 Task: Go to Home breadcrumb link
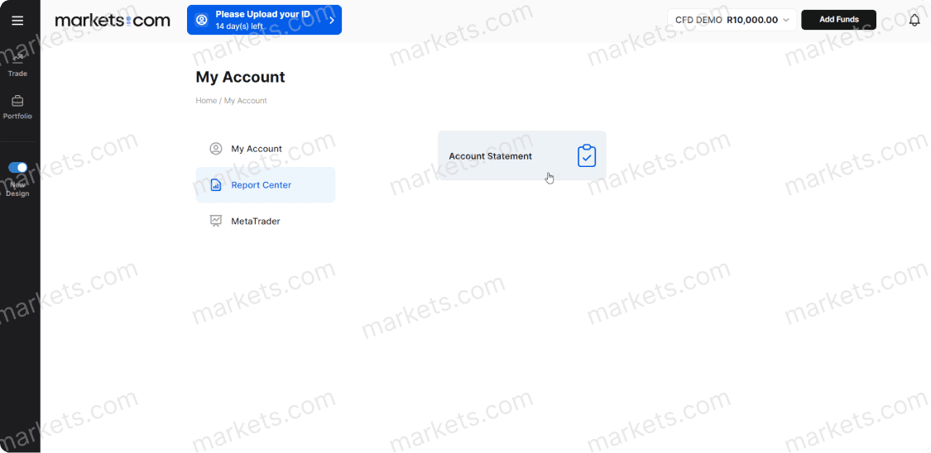tap(206, 101)
